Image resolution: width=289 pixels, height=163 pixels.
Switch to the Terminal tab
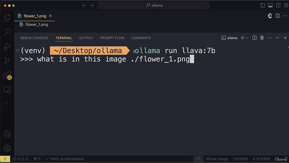pyautogui.click(x=64, y=38)
